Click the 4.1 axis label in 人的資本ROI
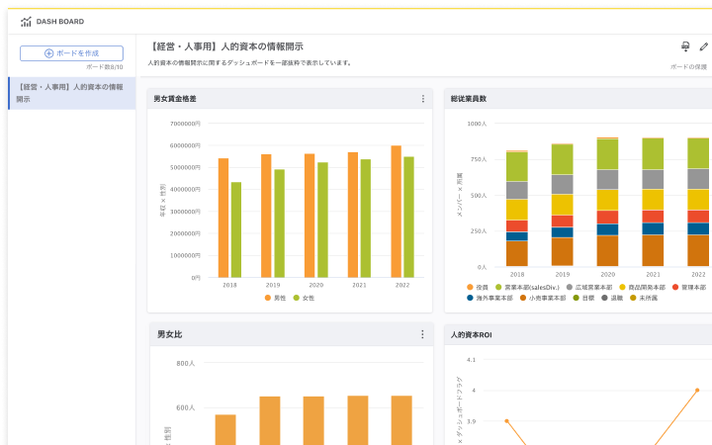 471,360
